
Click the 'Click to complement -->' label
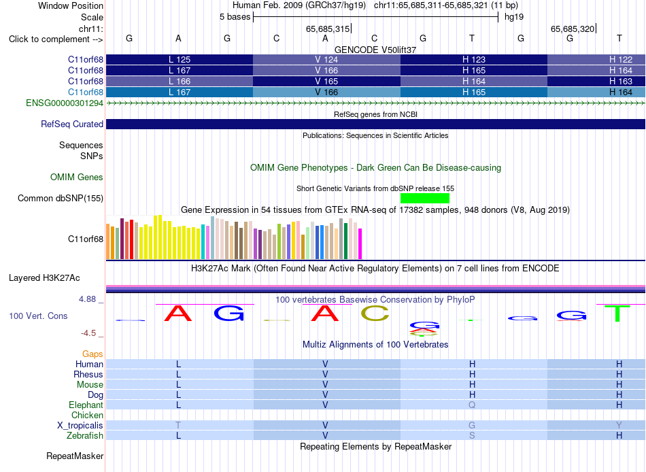pos(56,39)
